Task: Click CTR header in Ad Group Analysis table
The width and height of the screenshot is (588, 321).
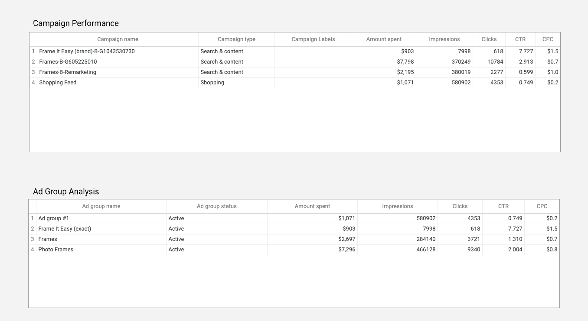Action: [503, 206]
